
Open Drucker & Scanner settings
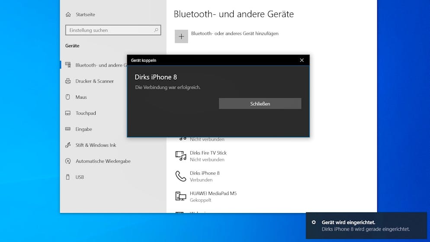pyautogui.click(x=94, y=81)
